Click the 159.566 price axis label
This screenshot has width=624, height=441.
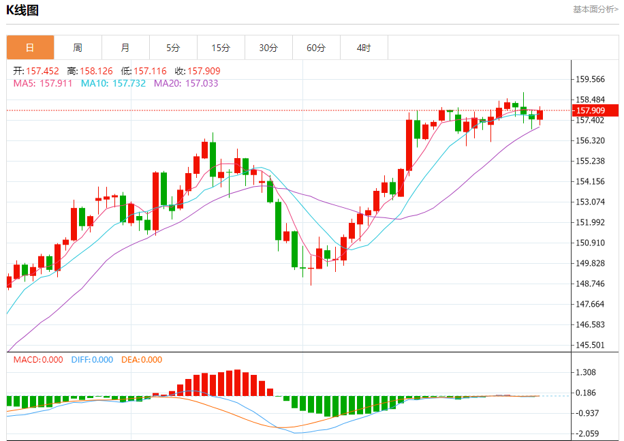(x=590, y=79)
